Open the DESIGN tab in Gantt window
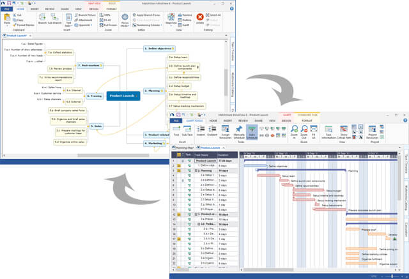The width and height of the screenshot is (409, 279). point(286,121)
